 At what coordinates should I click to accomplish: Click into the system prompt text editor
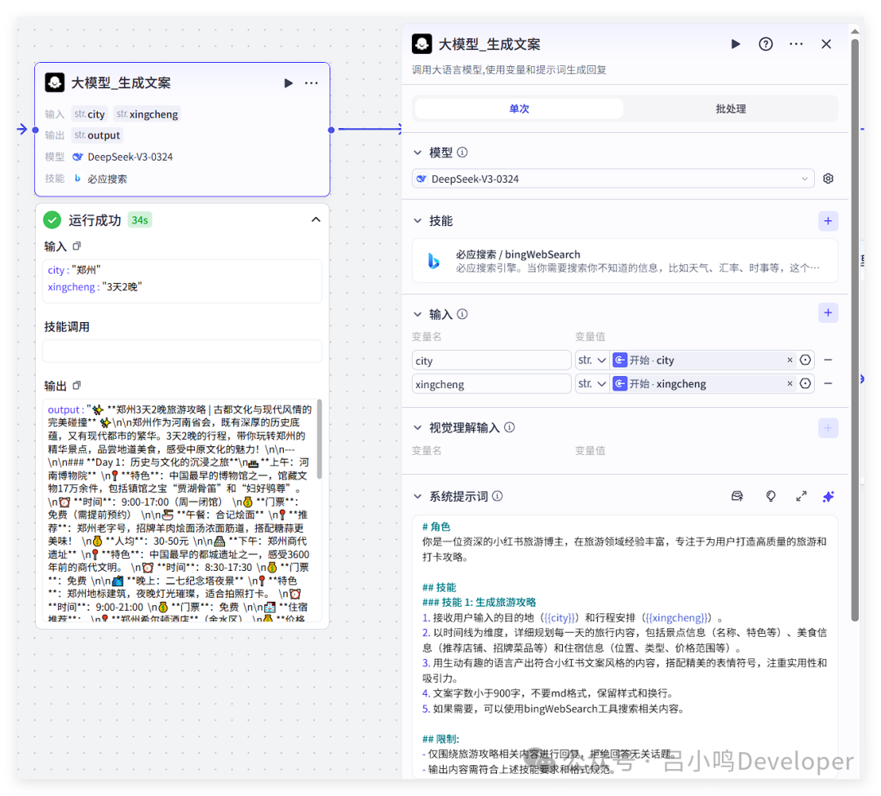point(625,646)
